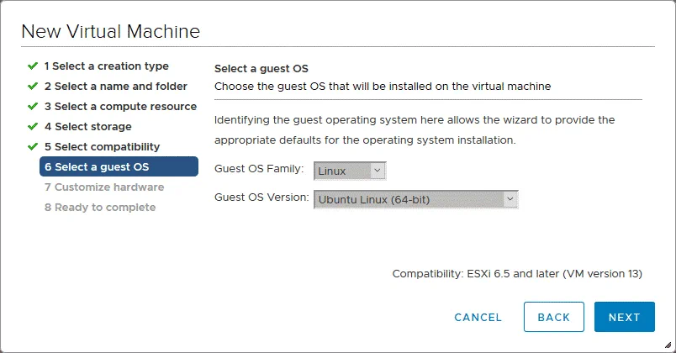Return to step 2 Select a name and folder
The height and width of the screenshot is (353, 676).
[x=115, y=86]
